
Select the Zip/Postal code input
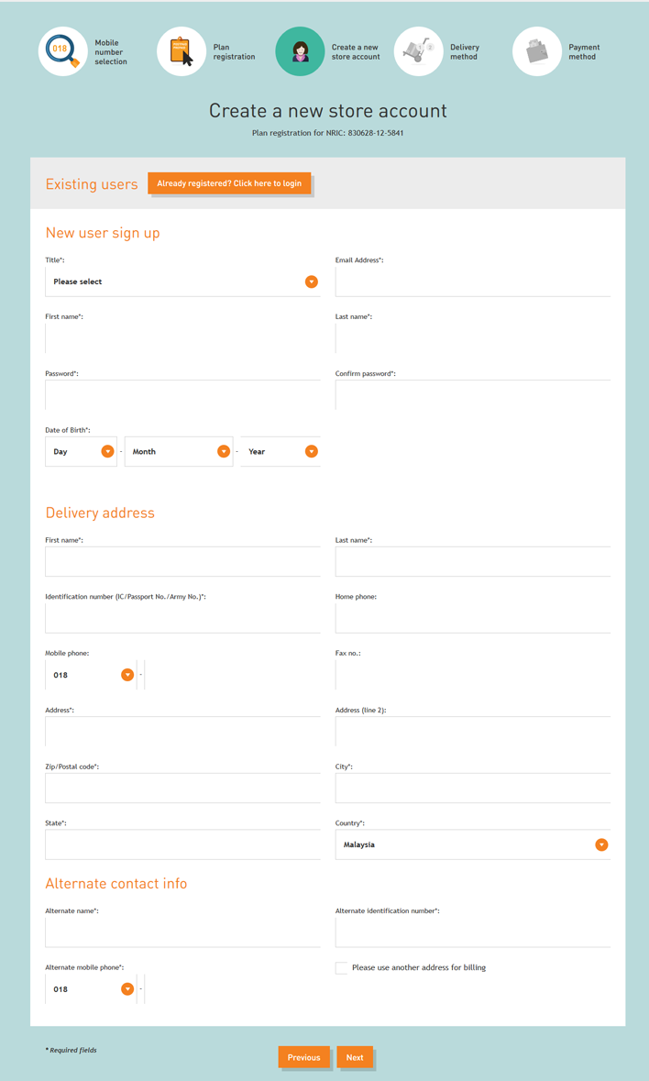click(182, 789)
